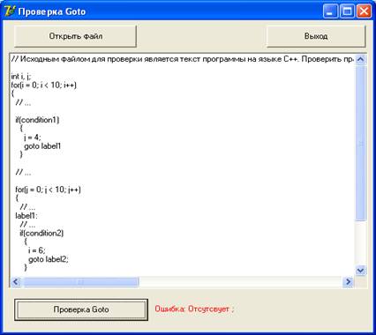Screen dimensions: 376x335
Task: Click the horizontal scrollbar thumb
Action: click(x=80, y=282)
